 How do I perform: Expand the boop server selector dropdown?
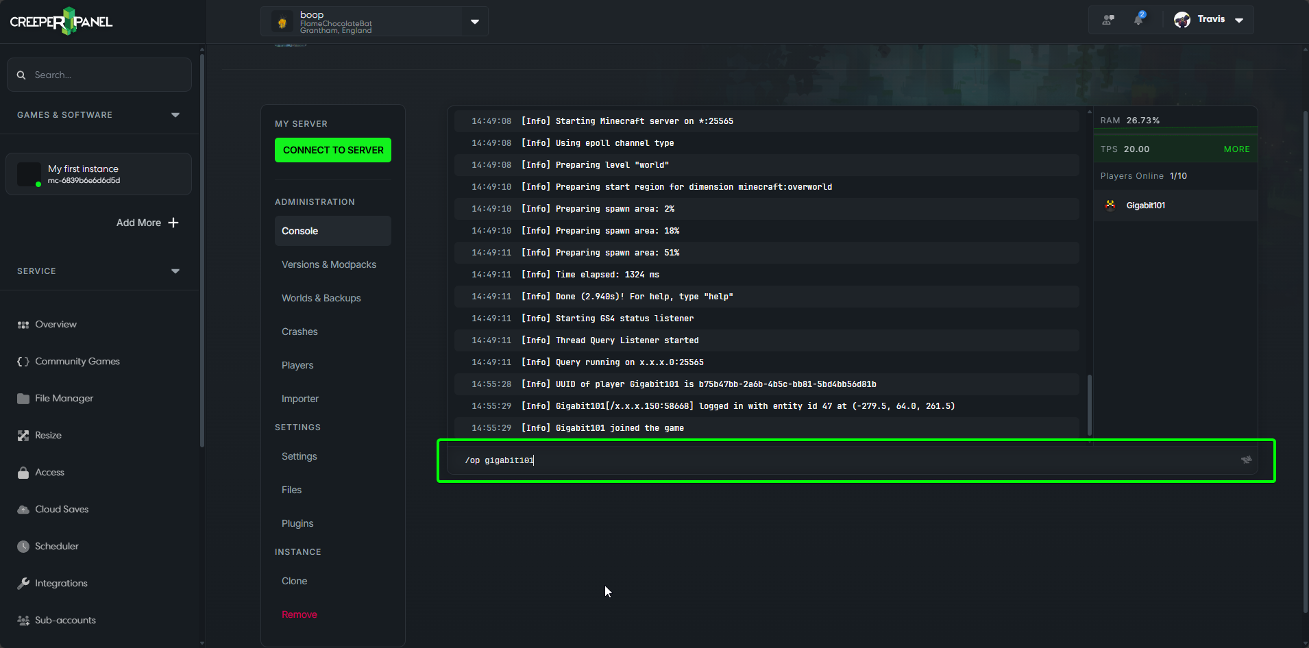[x=474, y=21]
